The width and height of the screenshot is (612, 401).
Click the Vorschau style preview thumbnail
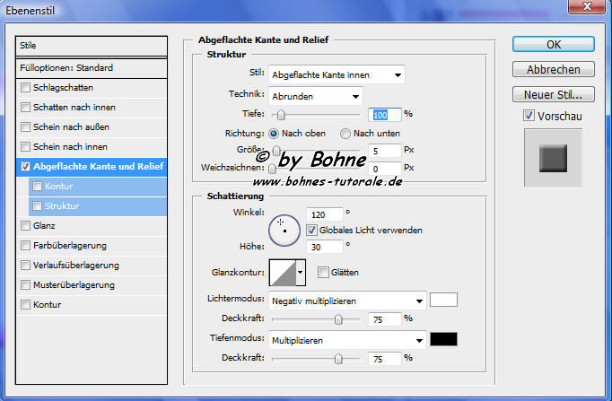[x=554, y=159]
